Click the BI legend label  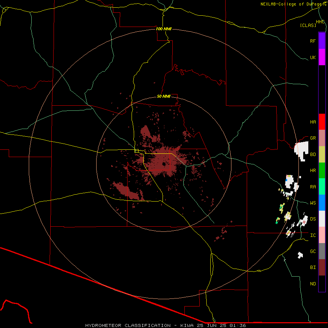pos(313,268)
